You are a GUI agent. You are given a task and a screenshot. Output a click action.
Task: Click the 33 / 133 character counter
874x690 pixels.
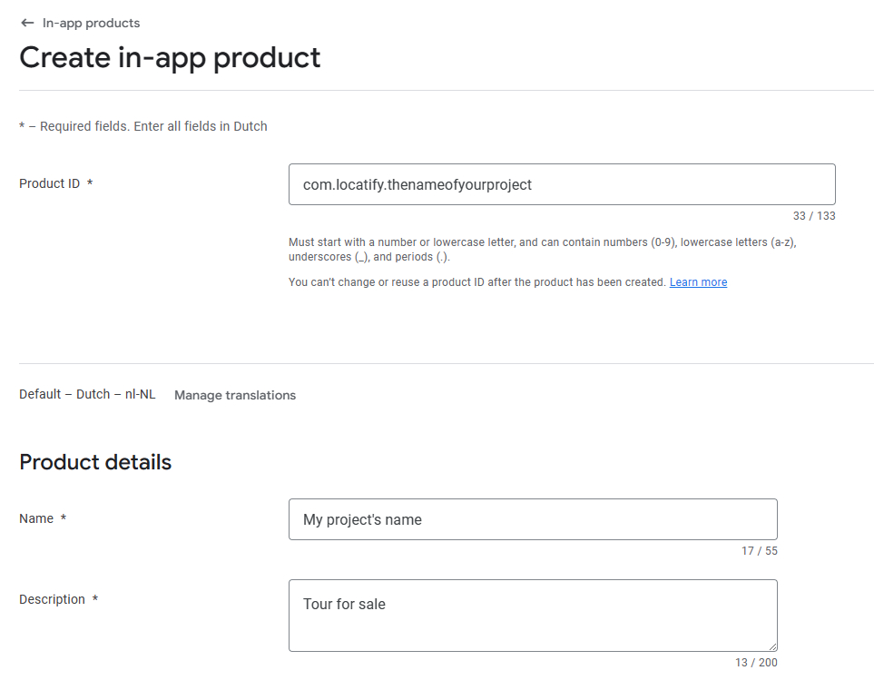(x=814, y=216)
